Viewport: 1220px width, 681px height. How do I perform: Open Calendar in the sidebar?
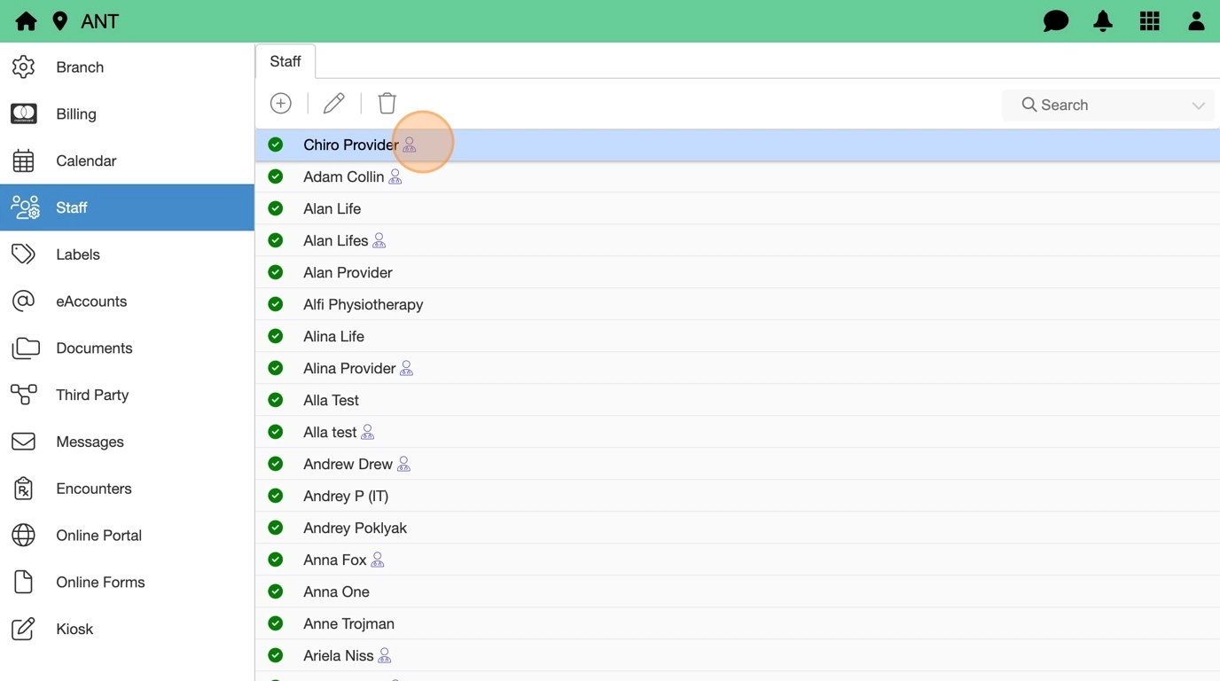(x=86, y=160)
